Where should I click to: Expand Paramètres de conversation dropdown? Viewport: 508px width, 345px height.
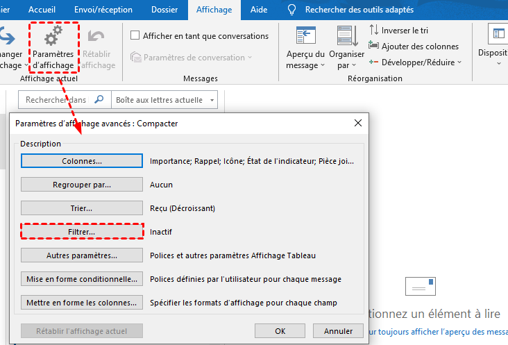point(249,58)
